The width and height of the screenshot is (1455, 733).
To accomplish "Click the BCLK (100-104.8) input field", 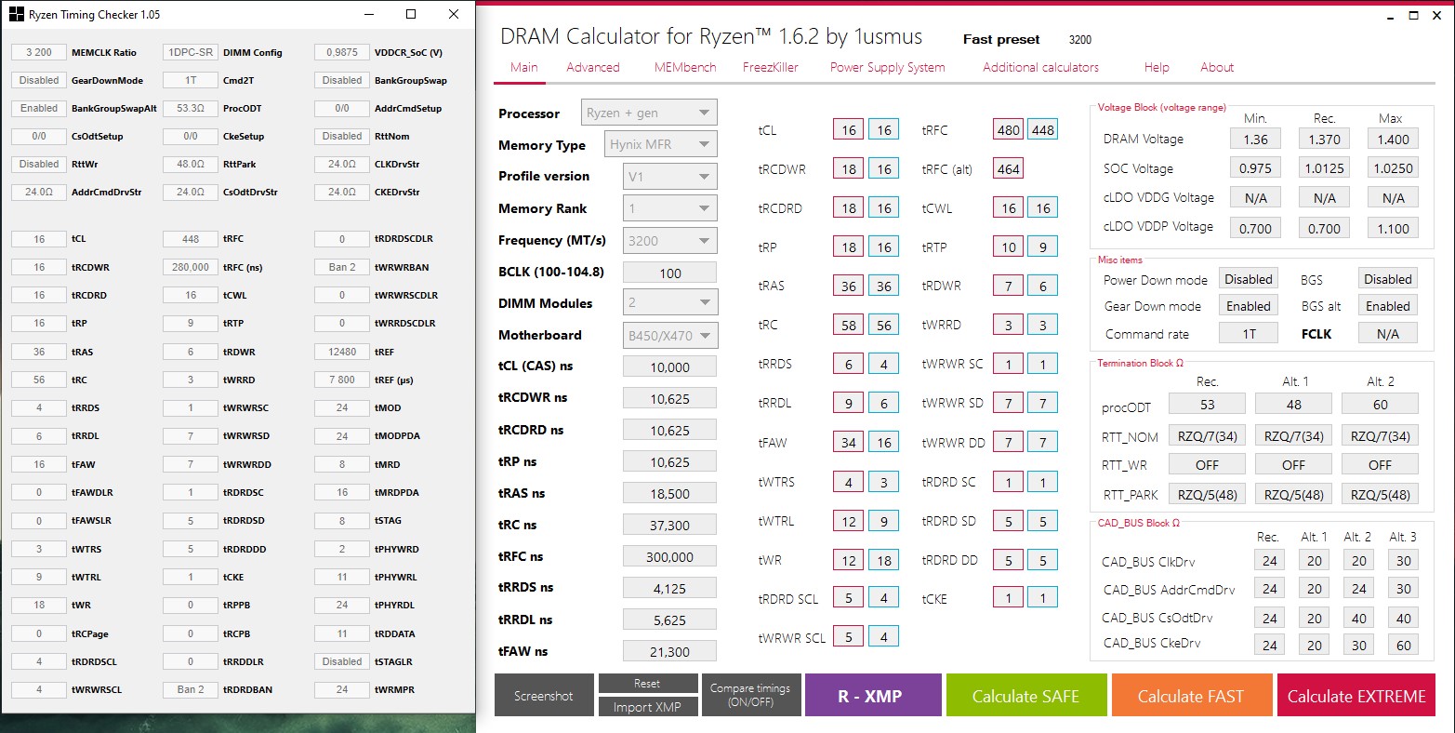I will click(669, 273).
